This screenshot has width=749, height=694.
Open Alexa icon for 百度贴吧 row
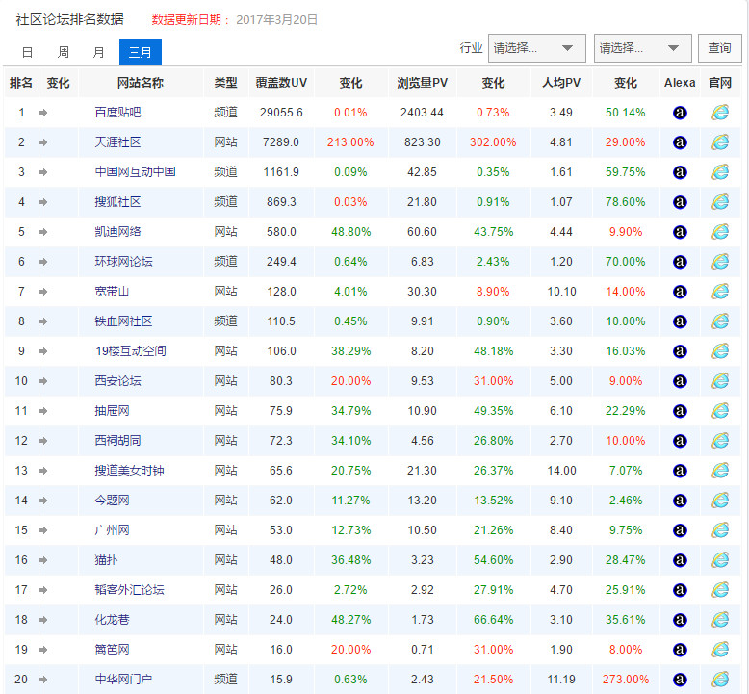coord(680,113)
